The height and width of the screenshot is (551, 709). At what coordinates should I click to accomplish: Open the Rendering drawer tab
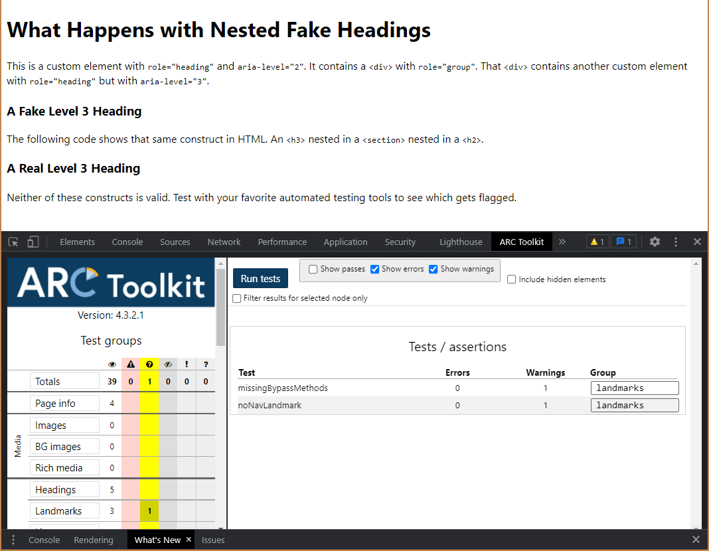coord(94,540)
